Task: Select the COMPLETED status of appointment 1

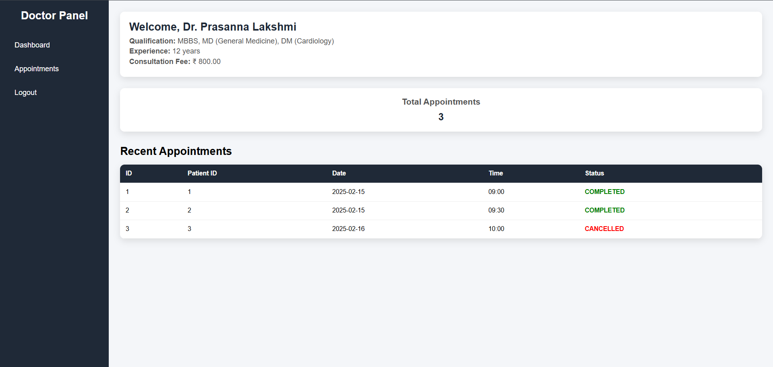Action: 605,192
